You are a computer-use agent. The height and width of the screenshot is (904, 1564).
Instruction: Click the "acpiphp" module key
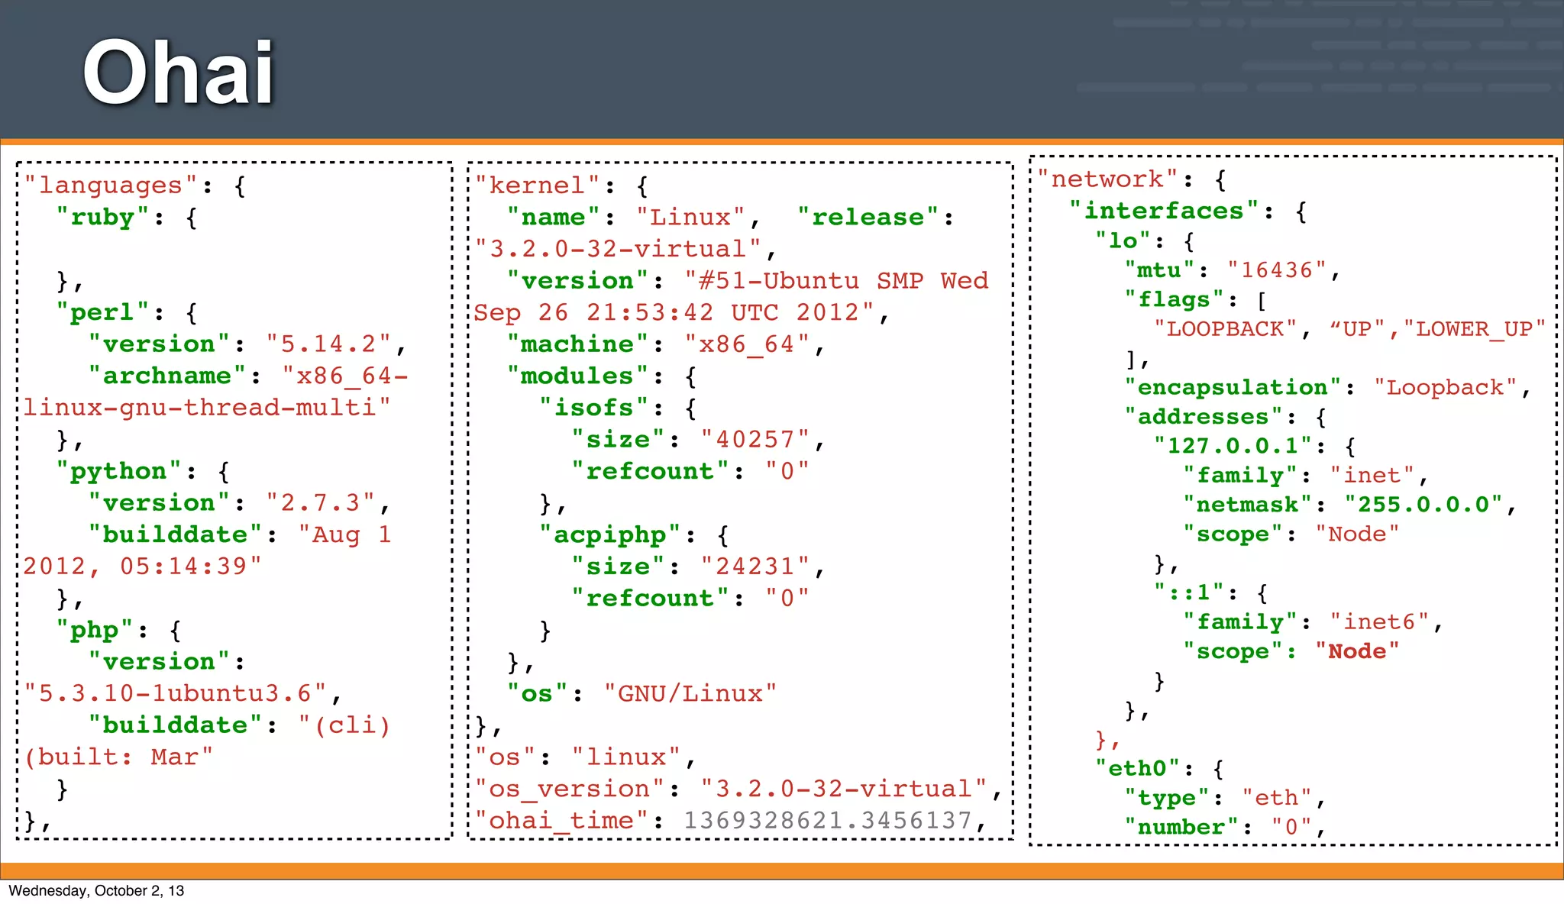coord(609,534)
